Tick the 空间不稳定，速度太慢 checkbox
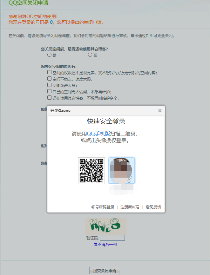Image resolution: width=210 pixels, height=275 pixels. tap(49, 79)
